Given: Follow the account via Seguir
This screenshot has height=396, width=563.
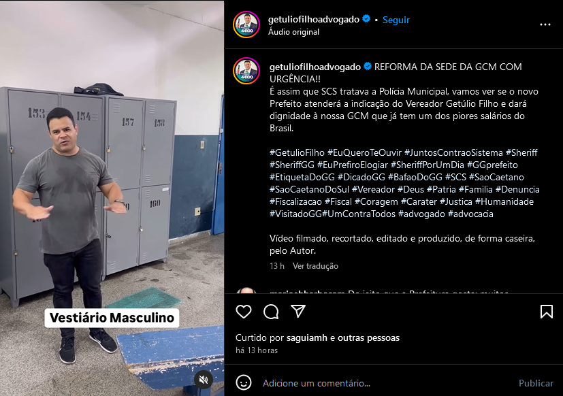Looking at the screenshot, I should [396, 20].
